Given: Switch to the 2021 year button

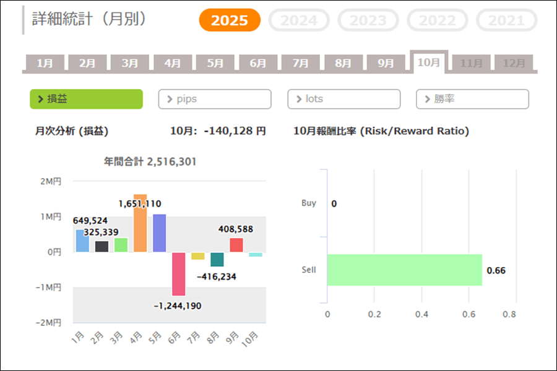Looking at the screenshot, I should click(x=506, y=20).
